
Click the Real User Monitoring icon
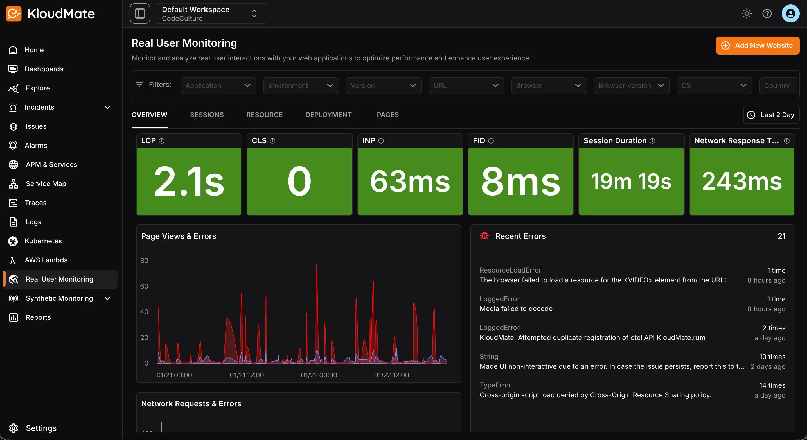[13, 279]
